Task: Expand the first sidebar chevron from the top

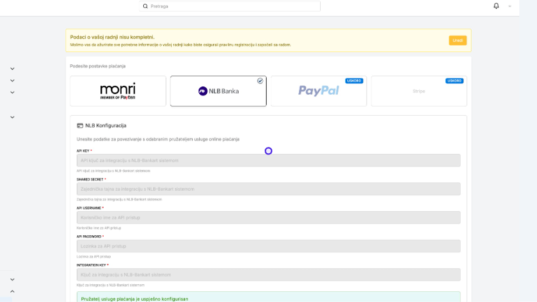Action: tap(12, 69)
